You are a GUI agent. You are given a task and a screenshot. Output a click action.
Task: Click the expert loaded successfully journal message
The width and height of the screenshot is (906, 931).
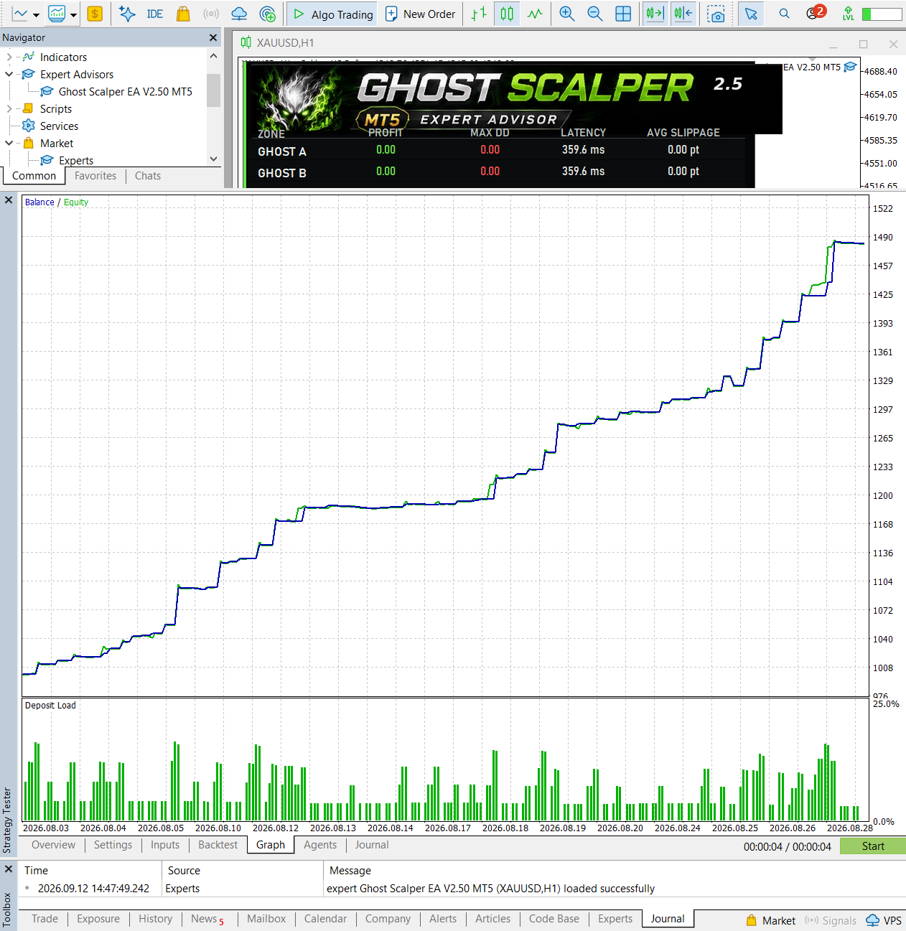click(x=490, y=888)
